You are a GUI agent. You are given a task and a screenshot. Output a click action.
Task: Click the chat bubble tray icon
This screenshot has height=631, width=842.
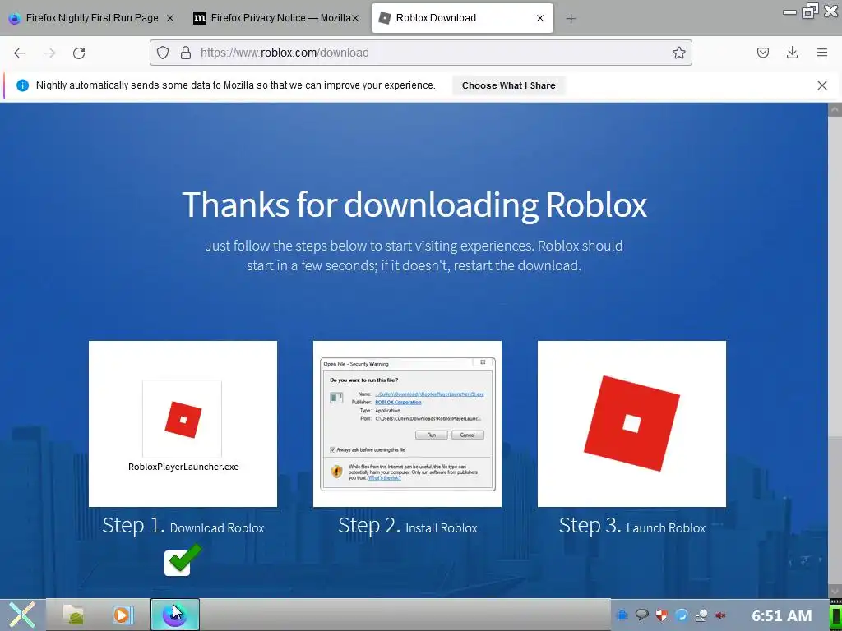(641, 615)
